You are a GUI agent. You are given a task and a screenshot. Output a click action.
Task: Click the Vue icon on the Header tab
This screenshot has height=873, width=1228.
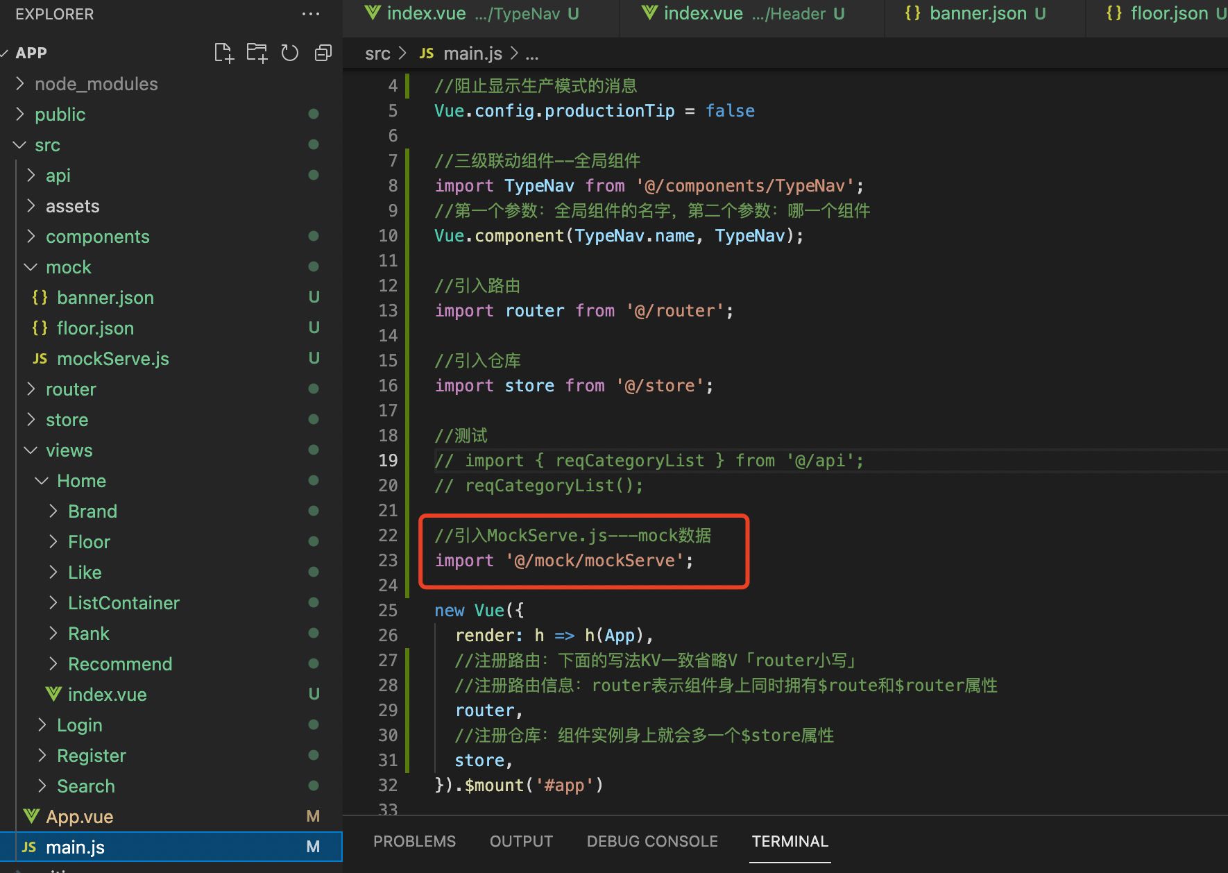649,12
